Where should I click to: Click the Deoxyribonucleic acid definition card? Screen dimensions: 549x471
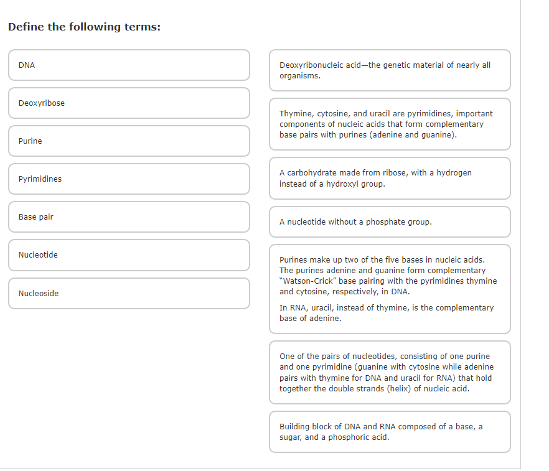pyautogui.click(x=390, y=70)
